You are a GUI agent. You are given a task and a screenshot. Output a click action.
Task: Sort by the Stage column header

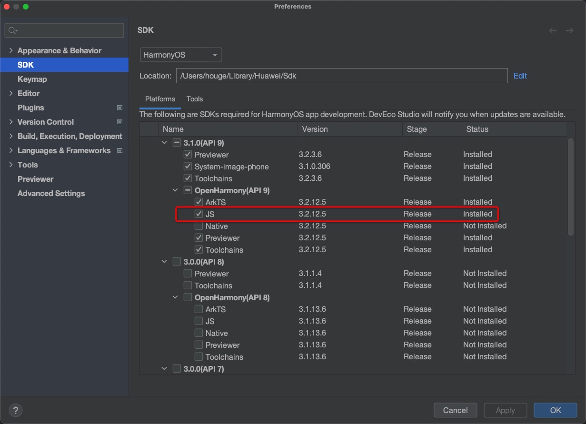(x=432, y=129)
